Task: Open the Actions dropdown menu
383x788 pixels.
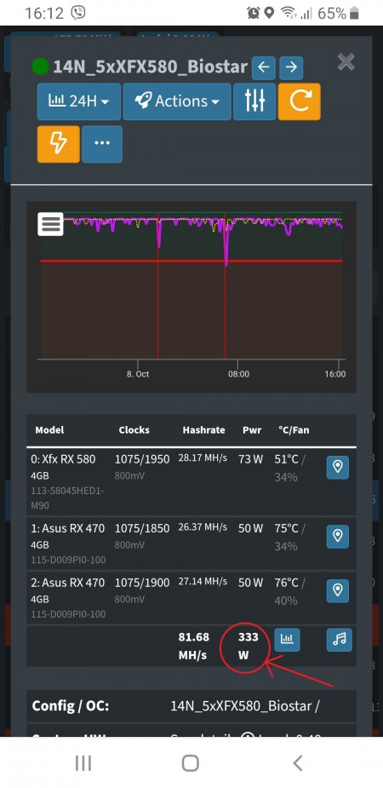Action: coord(177,101)
